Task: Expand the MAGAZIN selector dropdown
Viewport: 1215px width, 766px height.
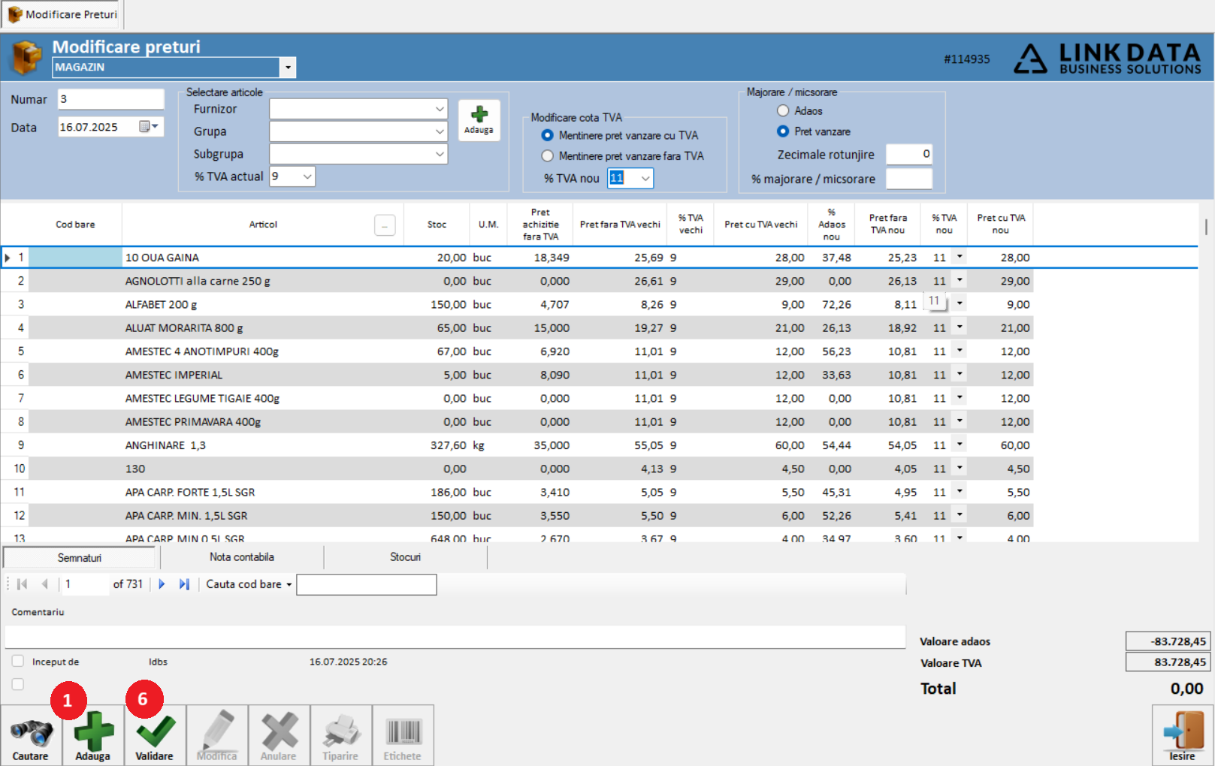Action: (288, 68)
